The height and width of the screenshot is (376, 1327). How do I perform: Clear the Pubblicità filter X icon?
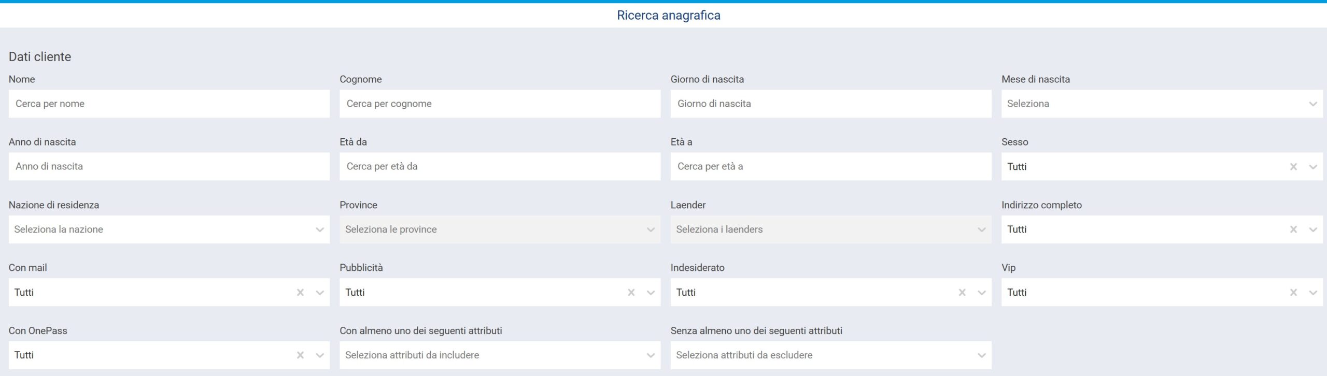pos(631,293)
